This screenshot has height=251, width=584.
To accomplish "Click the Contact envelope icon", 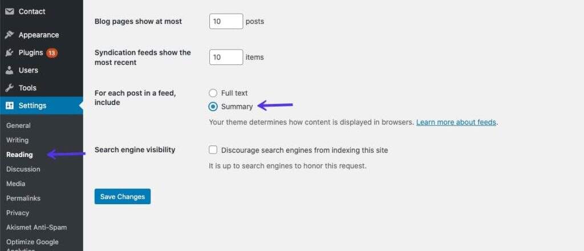I will 10,11.
